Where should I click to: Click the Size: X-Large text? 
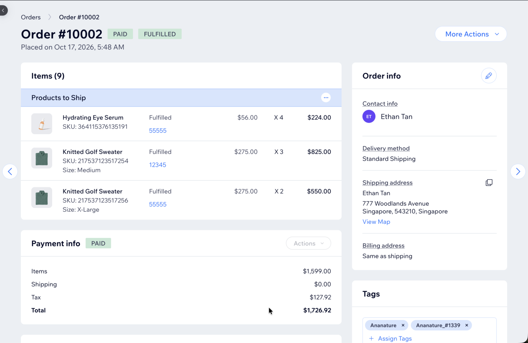pos(81,210)
